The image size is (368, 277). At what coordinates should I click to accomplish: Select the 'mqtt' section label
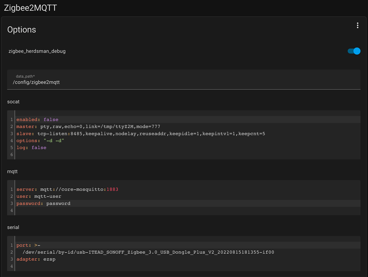12,172
